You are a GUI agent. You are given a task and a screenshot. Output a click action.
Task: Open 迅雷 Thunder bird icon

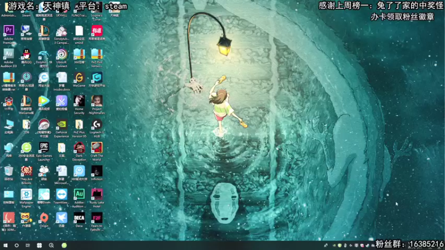61,218
